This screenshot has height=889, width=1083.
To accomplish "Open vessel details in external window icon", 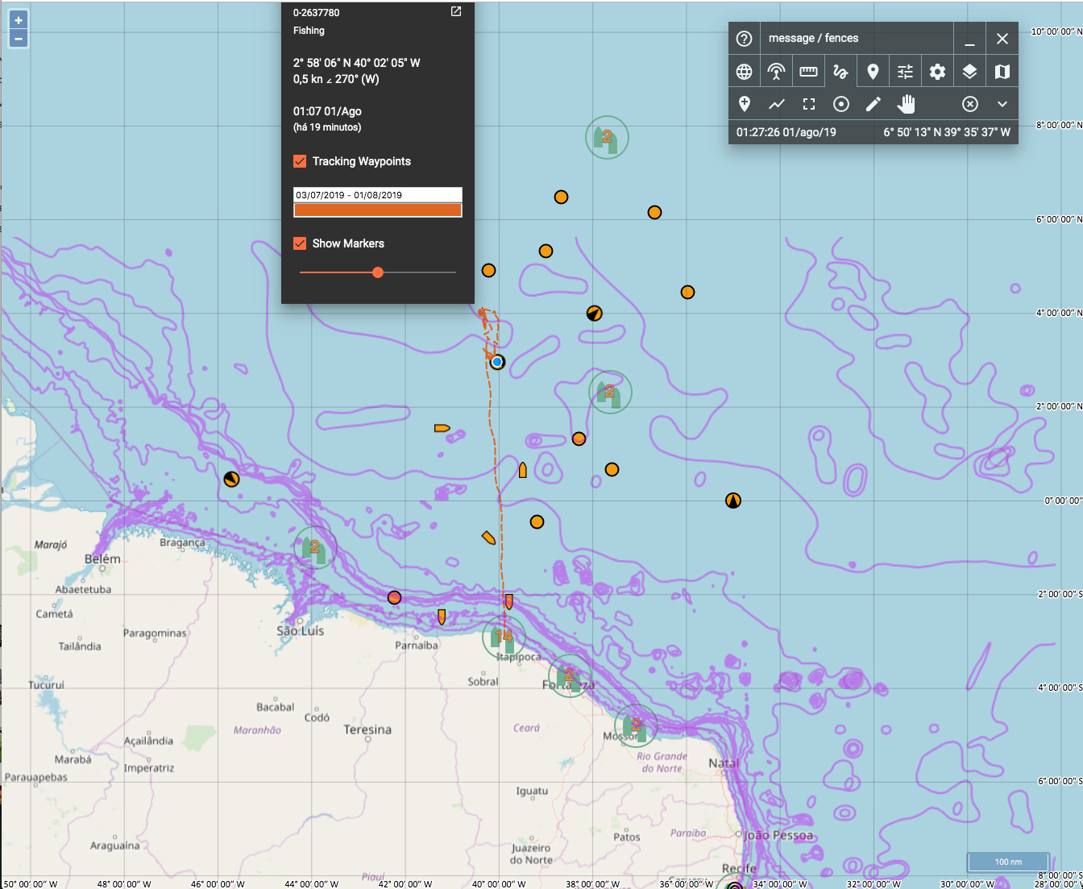I will tap(456, 11).
